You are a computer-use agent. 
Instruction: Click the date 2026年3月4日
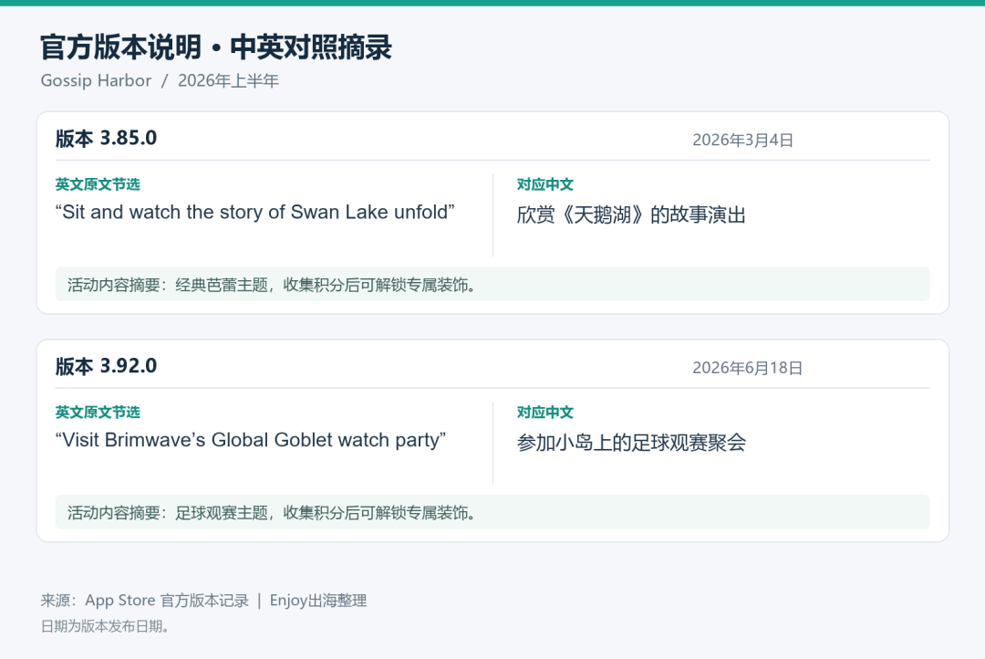[x=742, y=140]
